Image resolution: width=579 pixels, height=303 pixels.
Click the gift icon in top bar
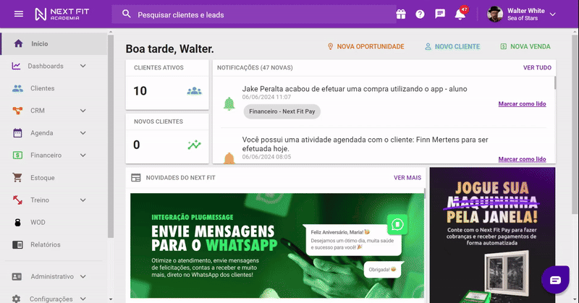point(401,14)
